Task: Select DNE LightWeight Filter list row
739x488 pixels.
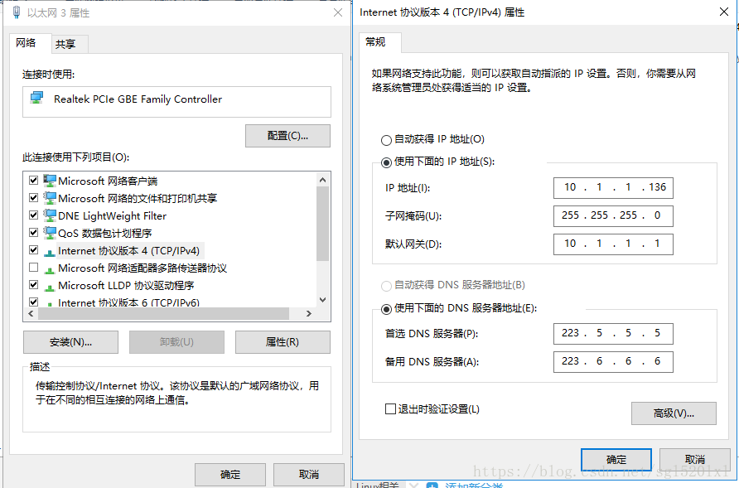Action: tap(170, 215)
